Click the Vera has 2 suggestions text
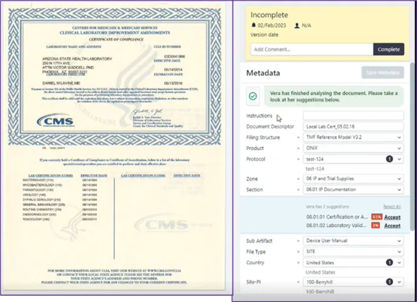 327,206
